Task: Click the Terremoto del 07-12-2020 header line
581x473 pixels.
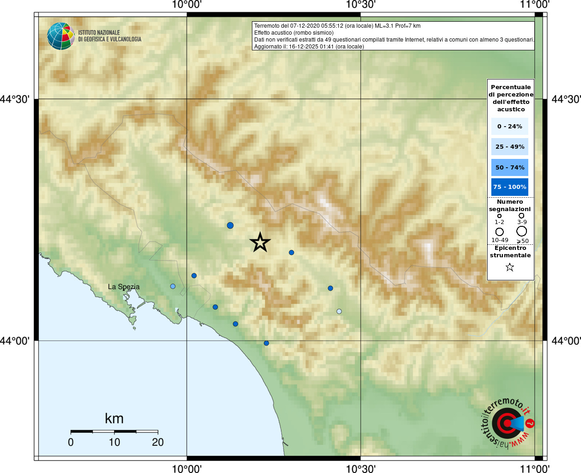Action: pos(337,26)
